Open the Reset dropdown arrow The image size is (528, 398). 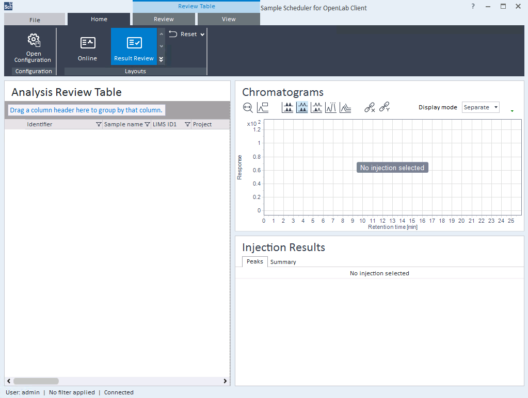point(202,35)
